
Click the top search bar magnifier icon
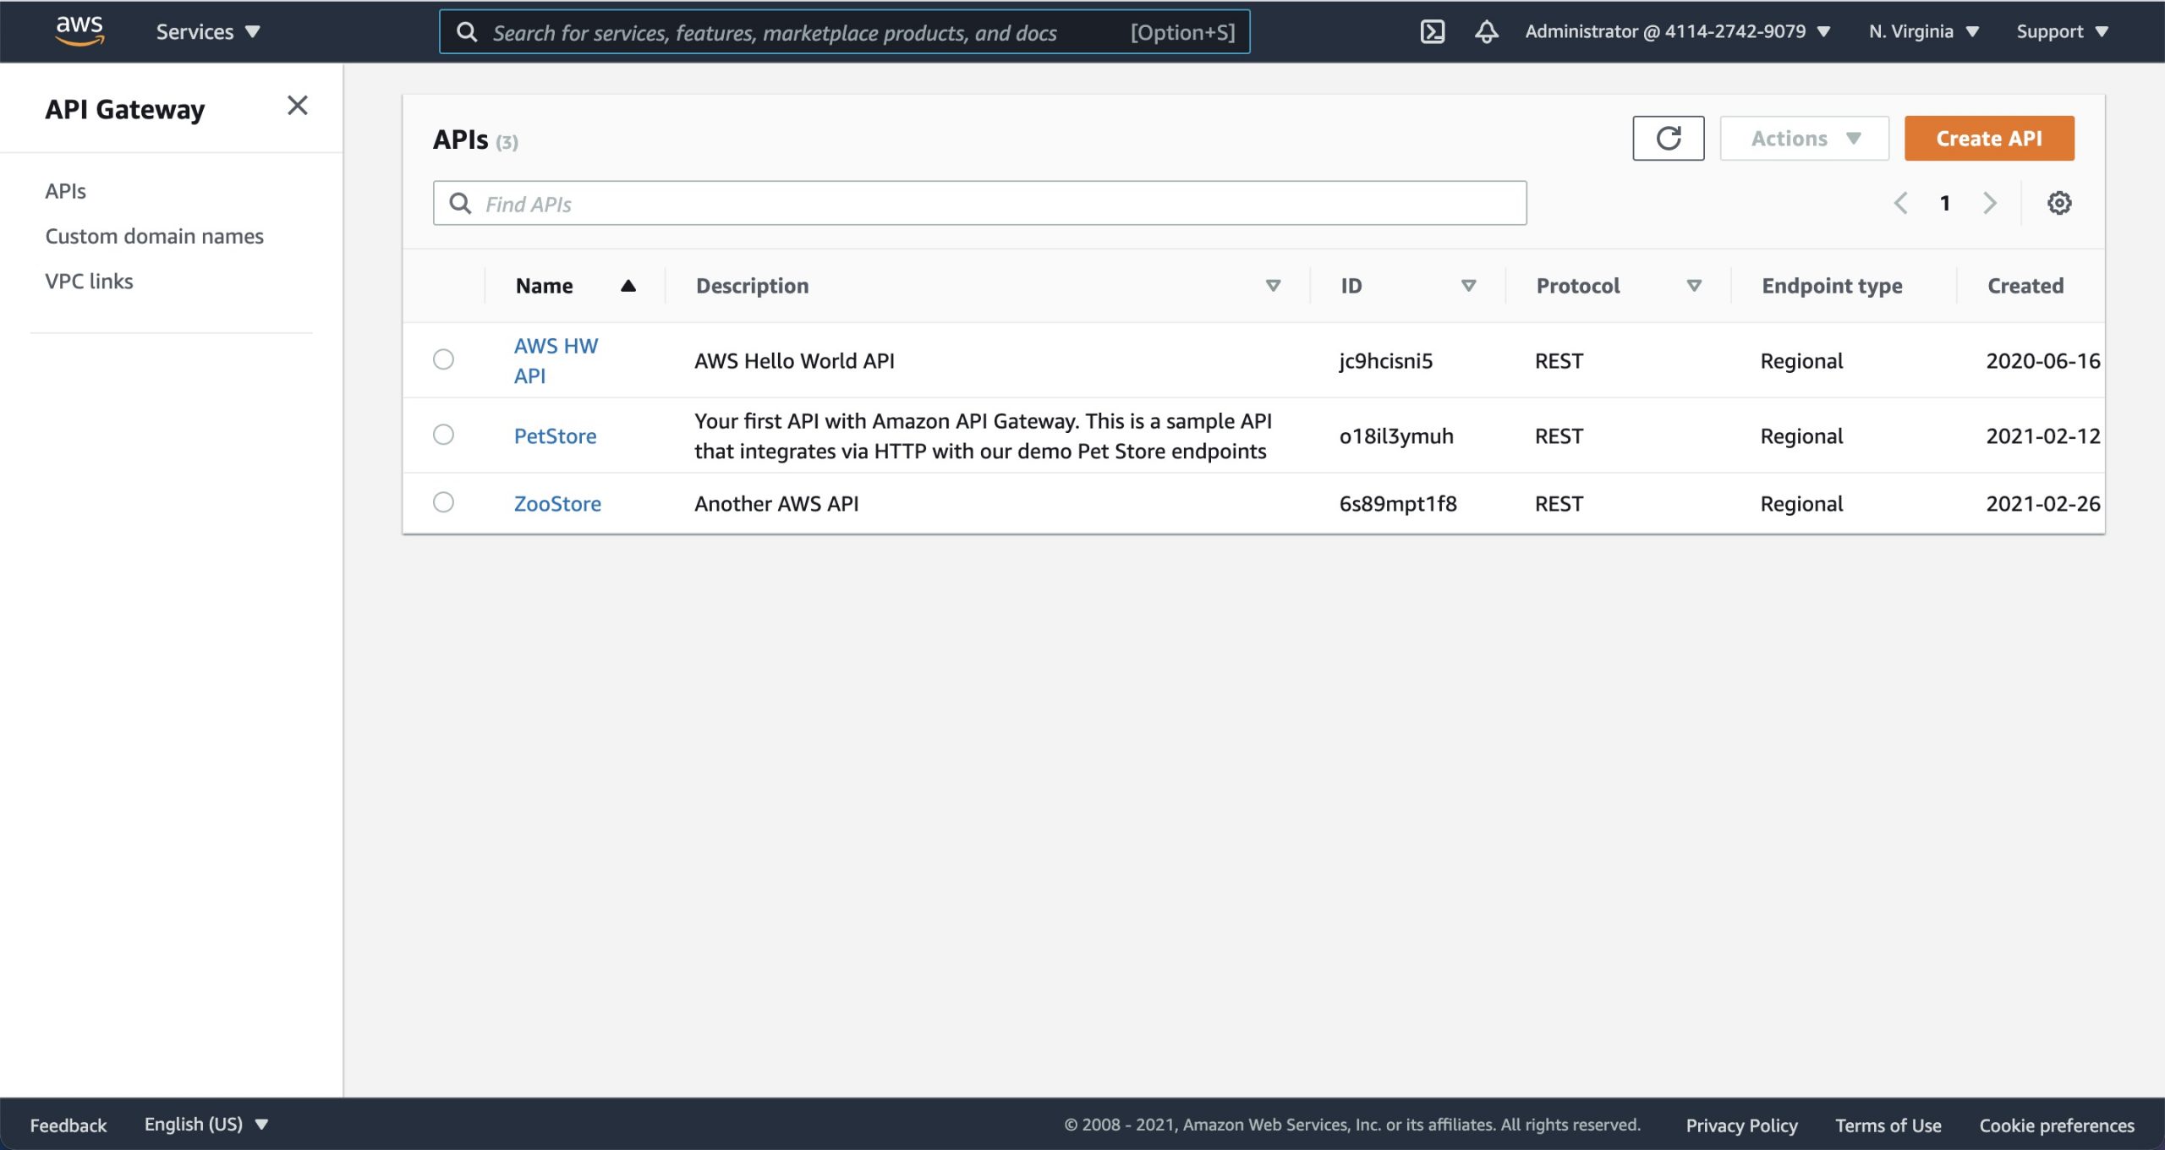(x=467, y=32)
